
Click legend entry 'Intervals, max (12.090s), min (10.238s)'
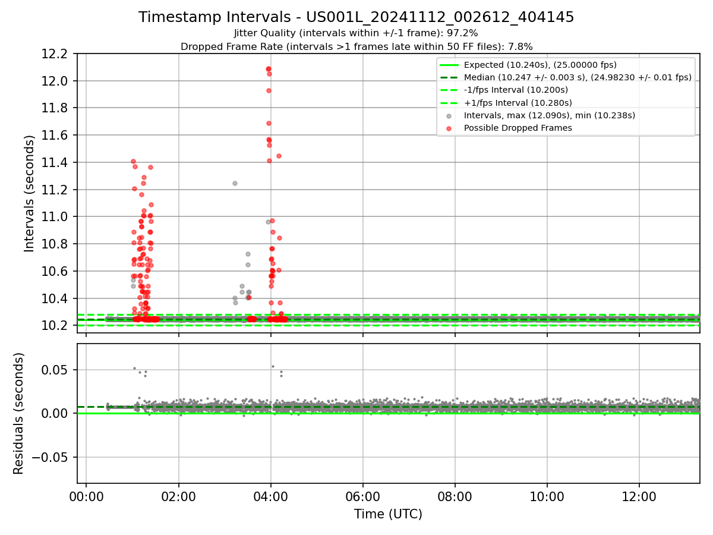pyautogui.click(x=550, y=115)
